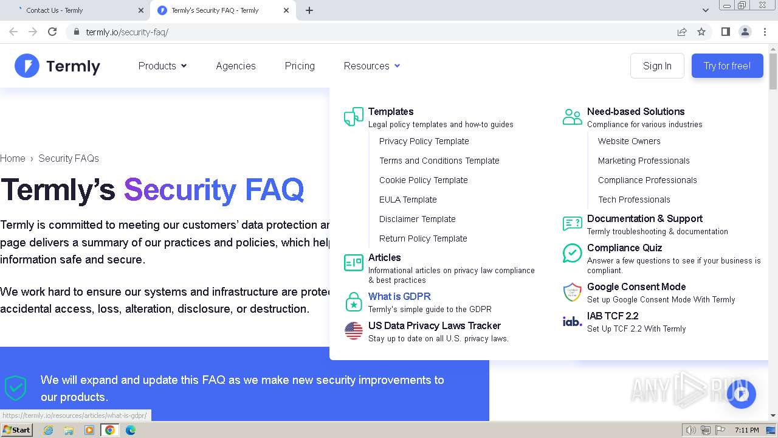Open the Pricing menu item
Viewport: 778px width, 438px height.
coord(300,66)
